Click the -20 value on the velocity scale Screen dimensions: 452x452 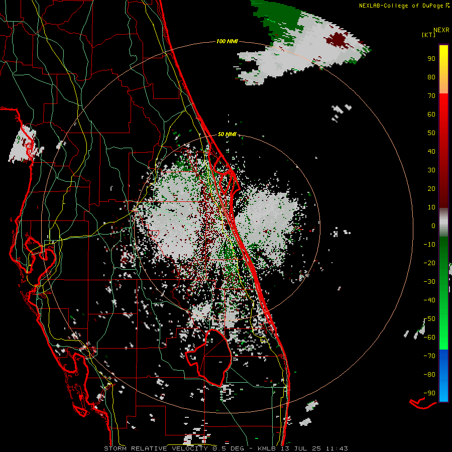click(429, 263)
